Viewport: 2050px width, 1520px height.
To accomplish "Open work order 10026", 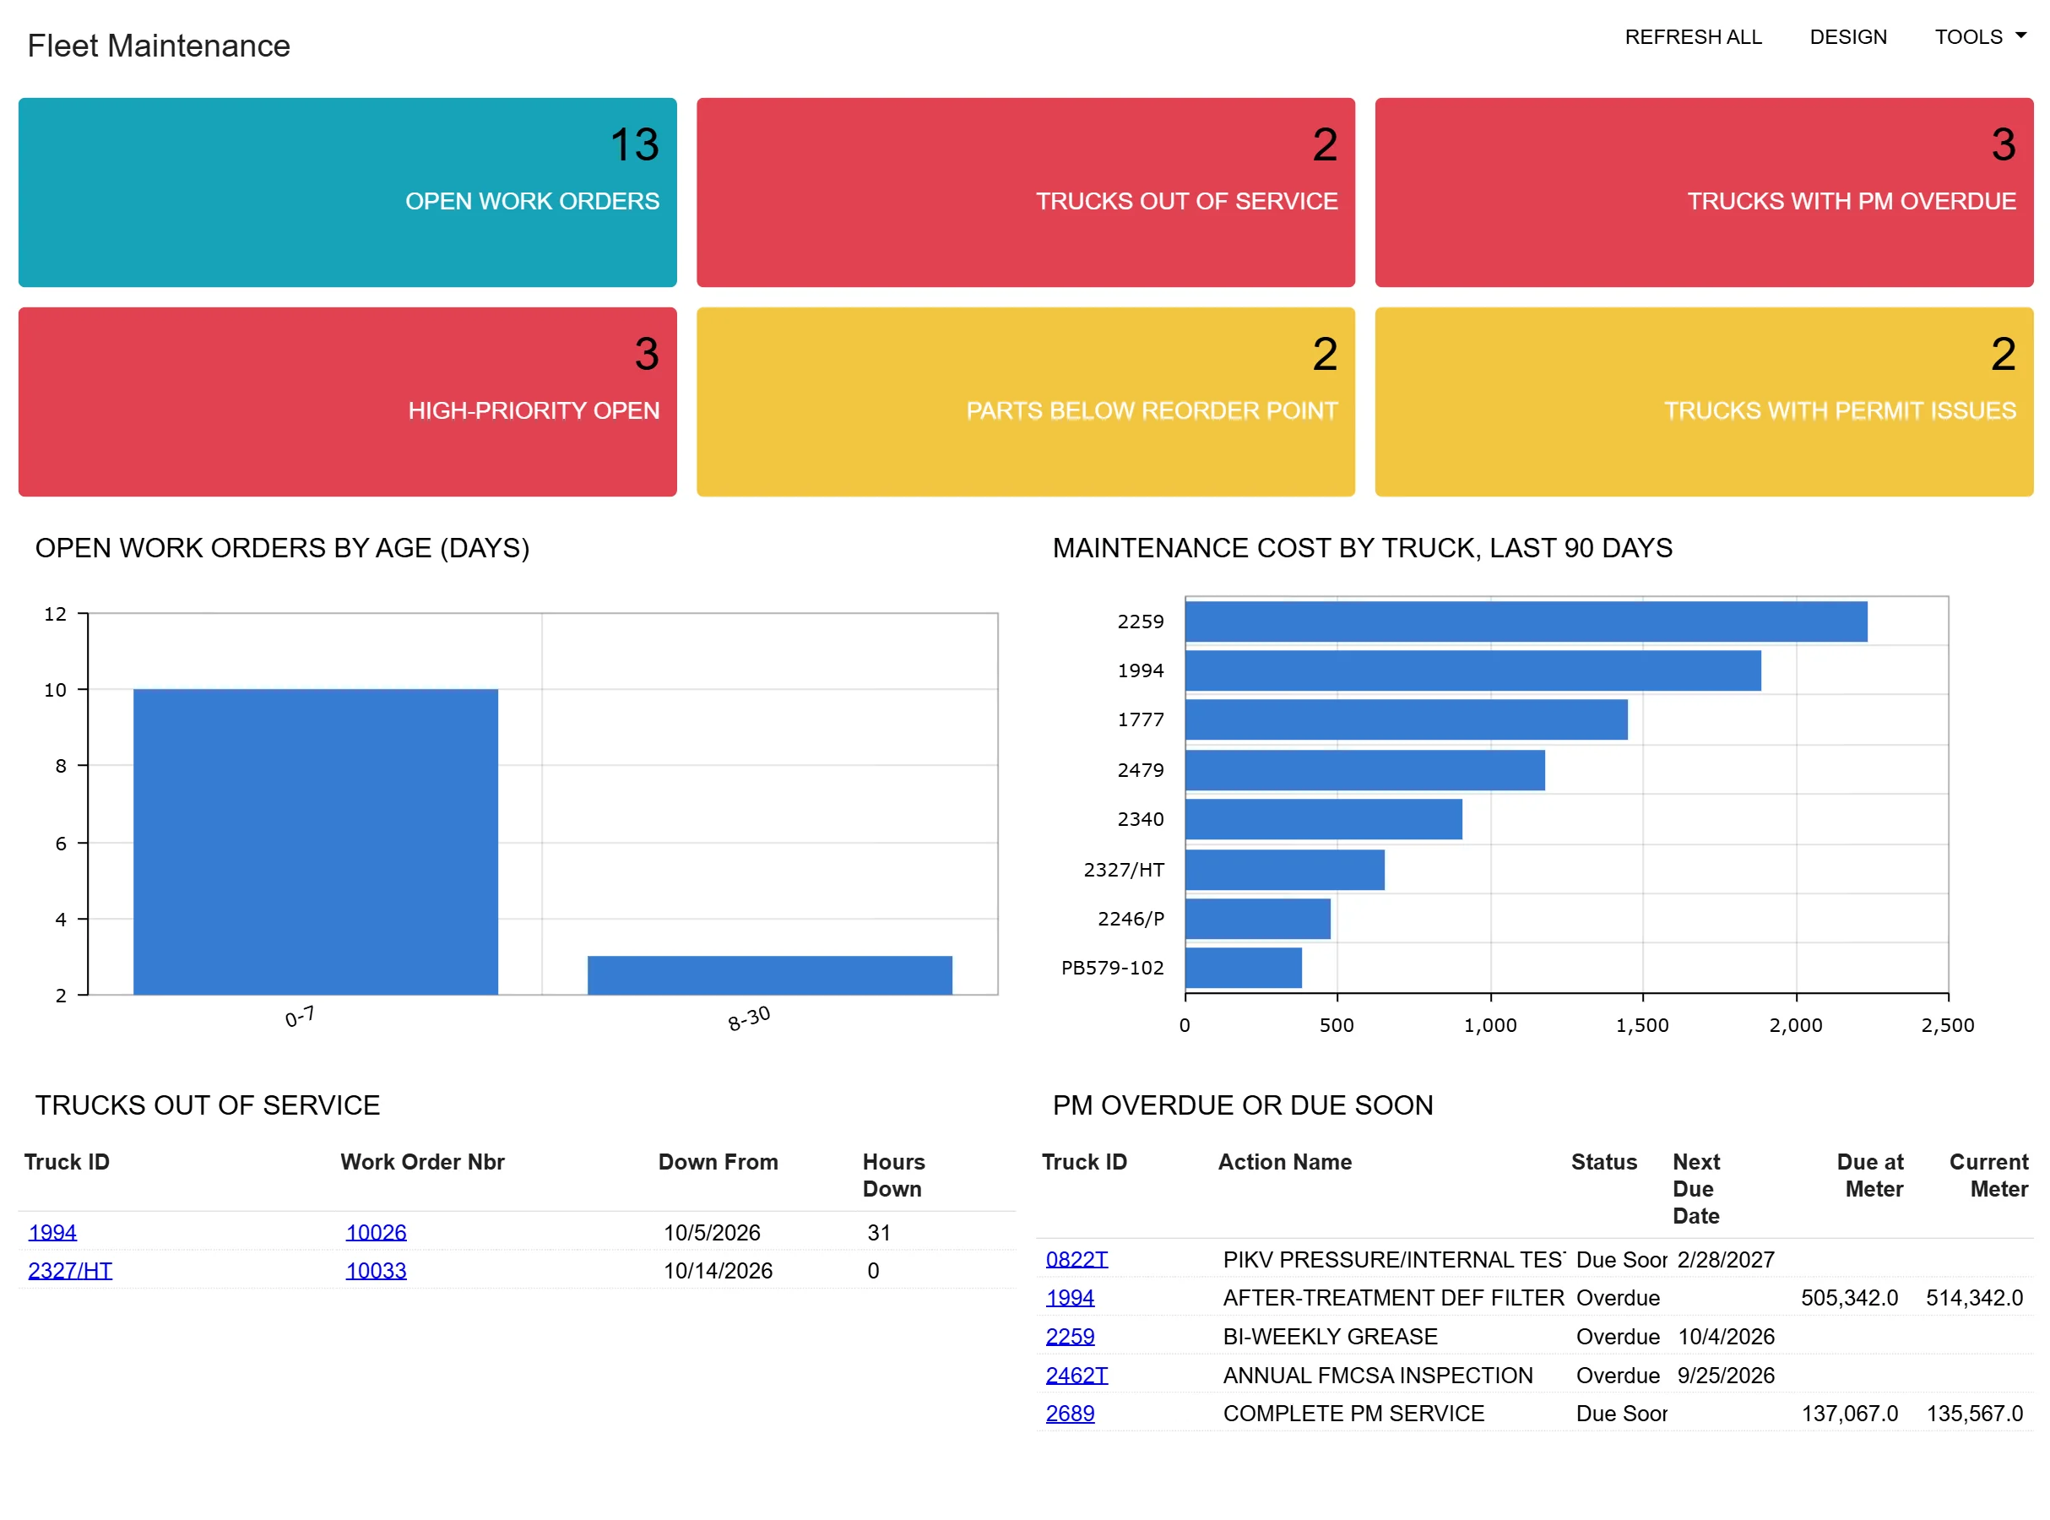I will tap(377, 1232).
